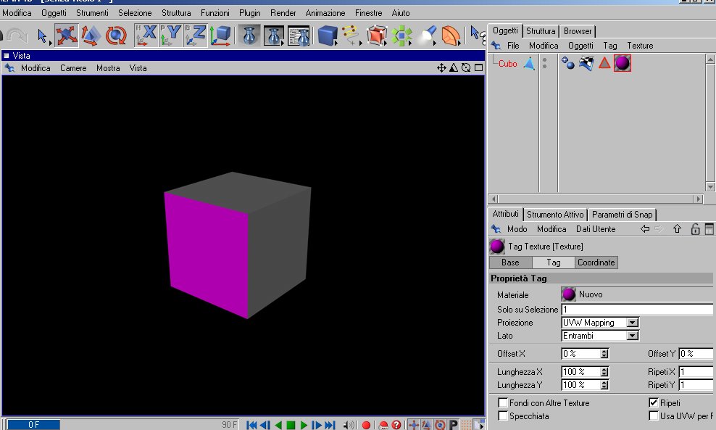Click the Tag properties button
The height and width of the screenshot is (430, 716).
click(x=554, y=262)
